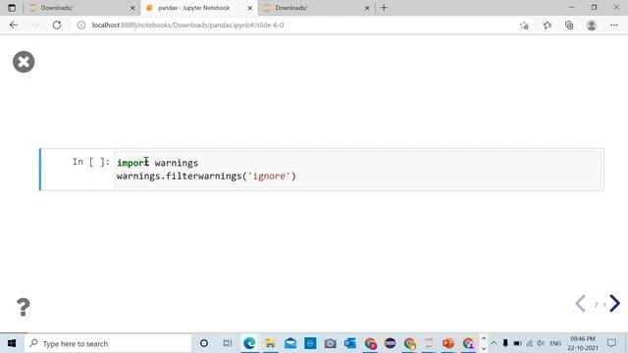Go to the next slide arrow

(615, 303)
